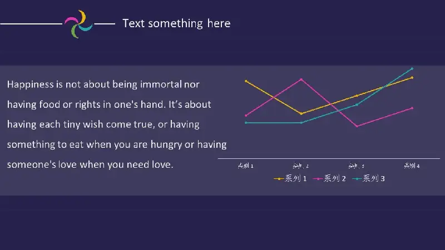Image resolution: width=445 pixels, height=250 pixels.
Task: Select the pink marker in 系列 2 legend
Action: pos(318,179)
